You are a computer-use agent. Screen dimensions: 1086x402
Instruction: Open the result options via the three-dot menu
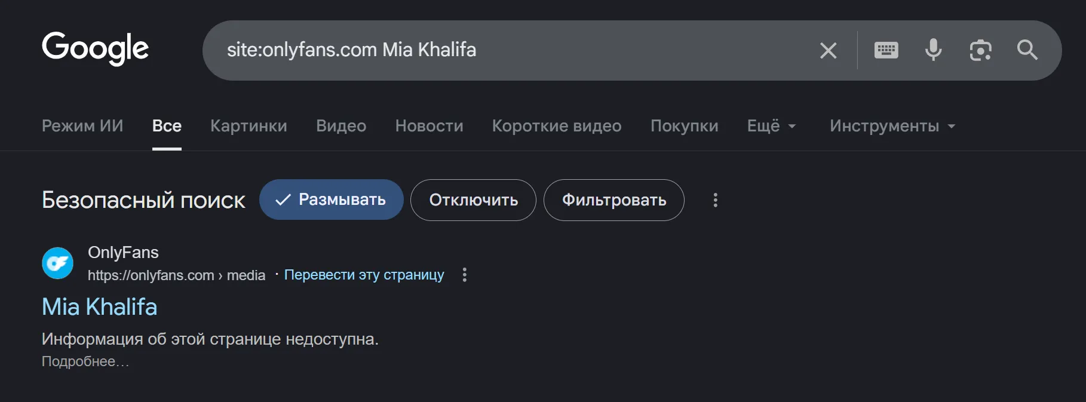pos(464,275)
